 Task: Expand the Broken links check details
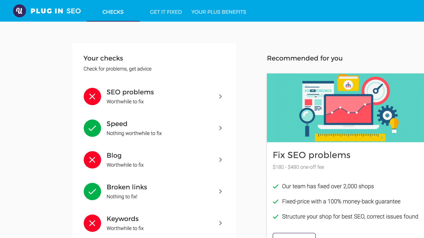click(x=220, y=191)
